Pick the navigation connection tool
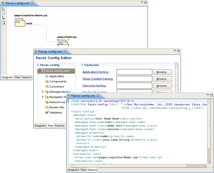Screen dimensions: 214x173 pyautogui.click(x=3, y=18)
